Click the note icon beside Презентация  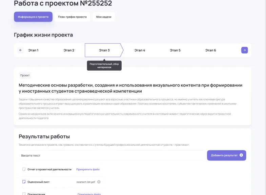click(x=24, y=194)
